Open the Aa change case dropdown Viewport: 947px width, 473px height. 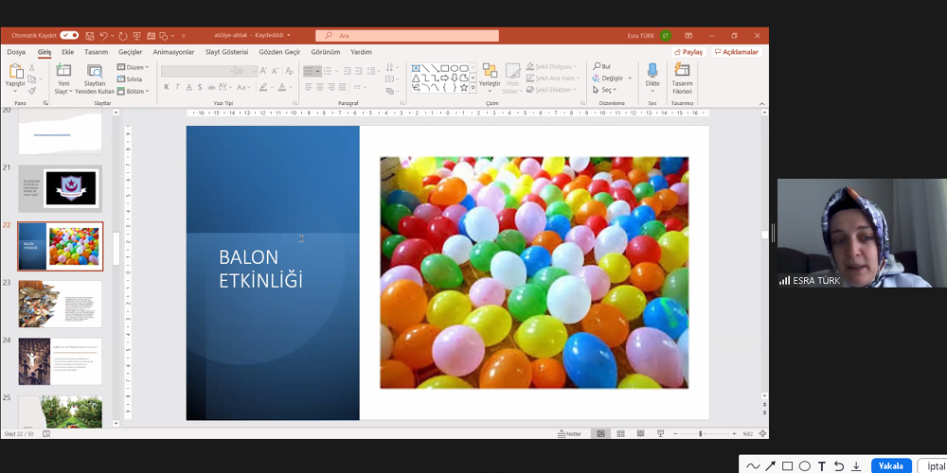click(x=243, y=87)
